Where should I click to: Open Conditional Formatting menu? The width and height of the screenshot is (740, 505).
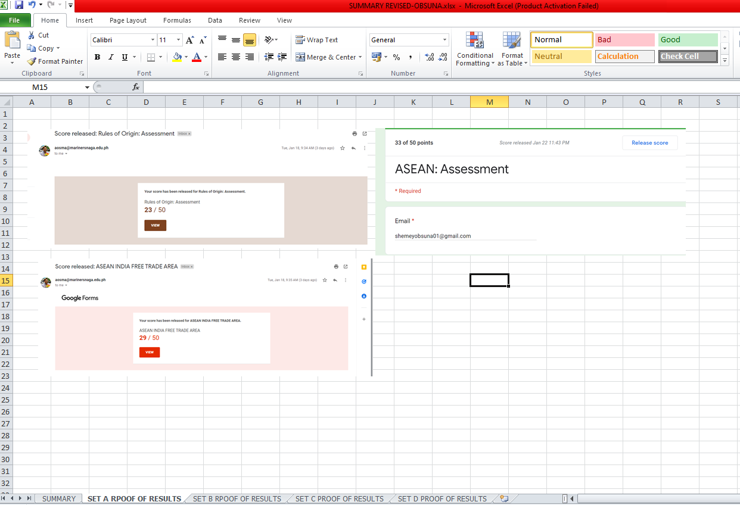tap(475, 49)
